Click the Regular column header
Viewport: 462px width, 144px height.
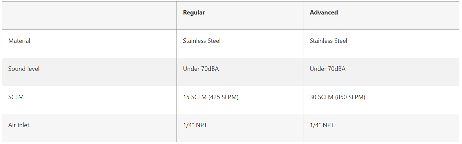click(194, 12)
